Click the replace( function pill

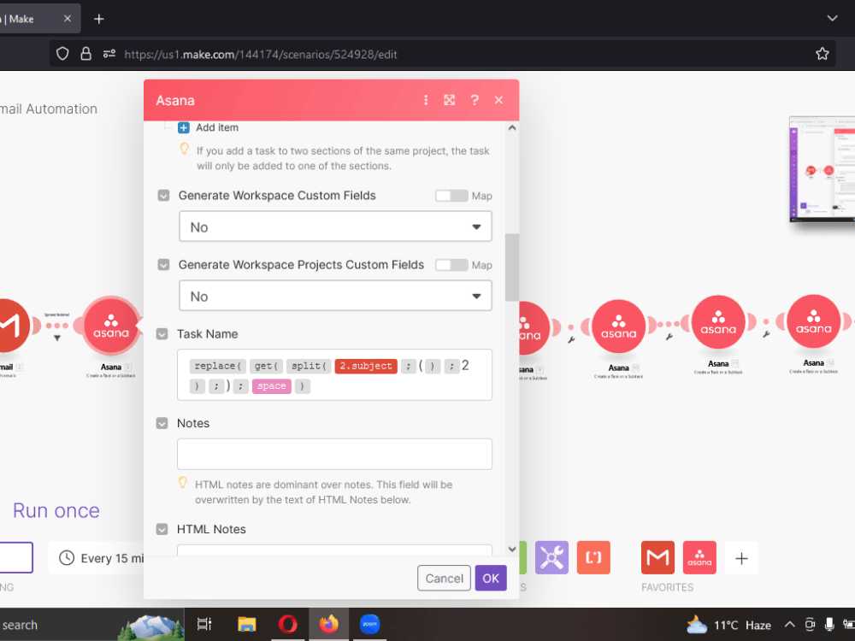point(217,366)
